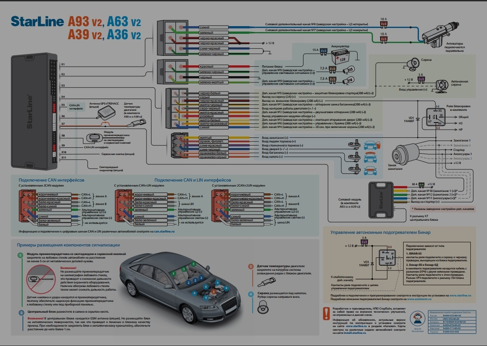Click connector label X6 on control unit
487x346 pixels.
click(63, 116)
